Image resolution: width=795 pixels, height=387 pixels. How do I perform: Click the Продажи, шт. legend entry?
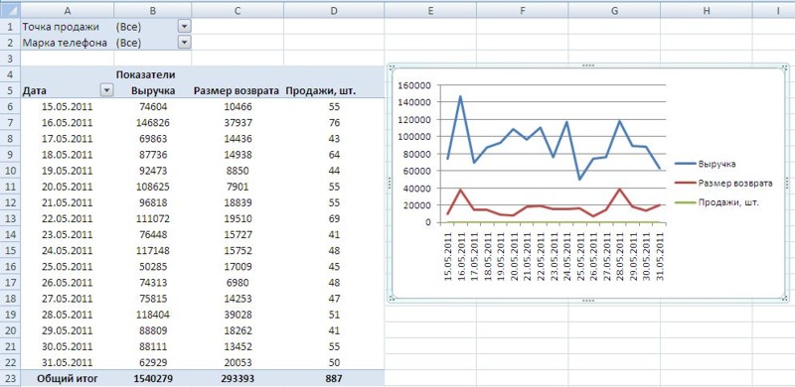tap(716, 202)
